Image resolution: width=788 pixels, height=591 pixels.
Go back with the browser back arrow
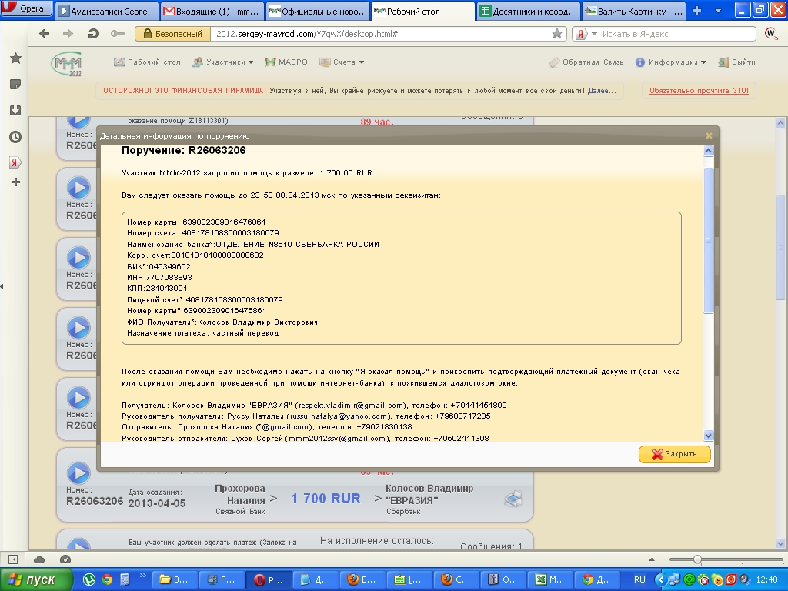coord(44,34)
